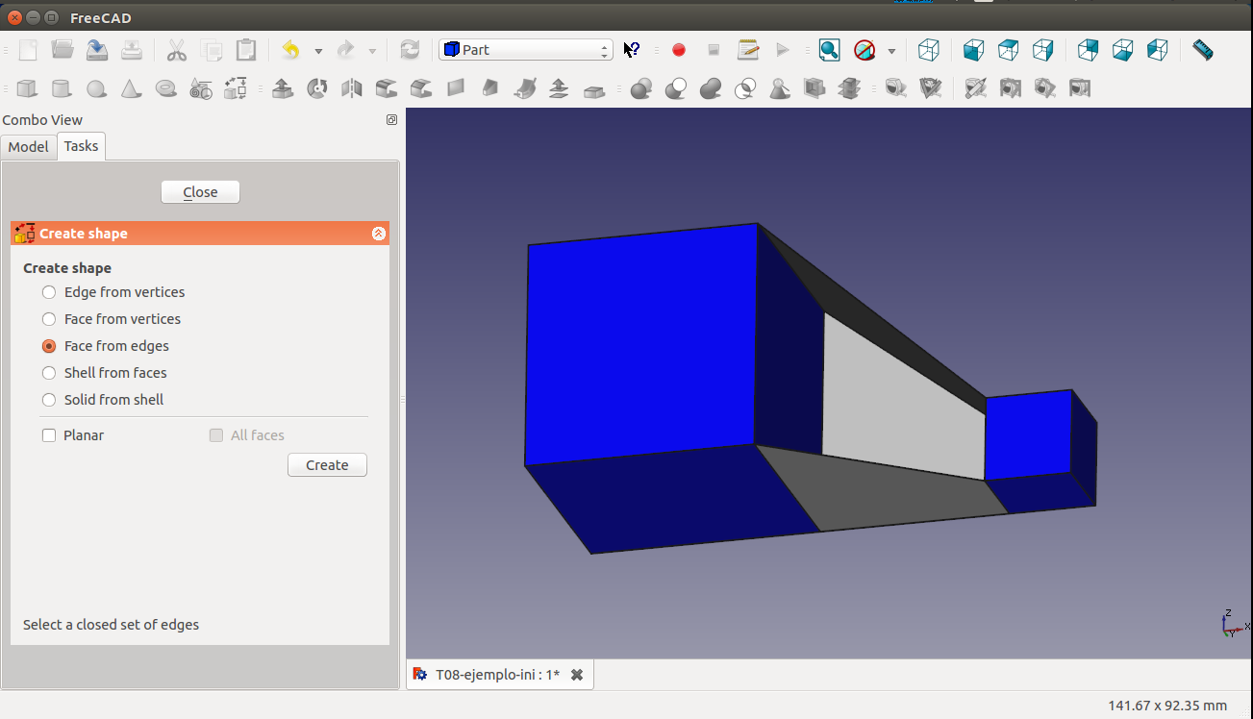Select the Edge from vertices option
This screenshot has width=1253, height=719.
coord(49,292)
